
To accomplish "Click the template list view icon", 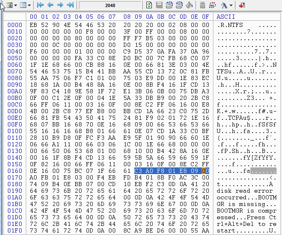I will click(x=23, y=5).
